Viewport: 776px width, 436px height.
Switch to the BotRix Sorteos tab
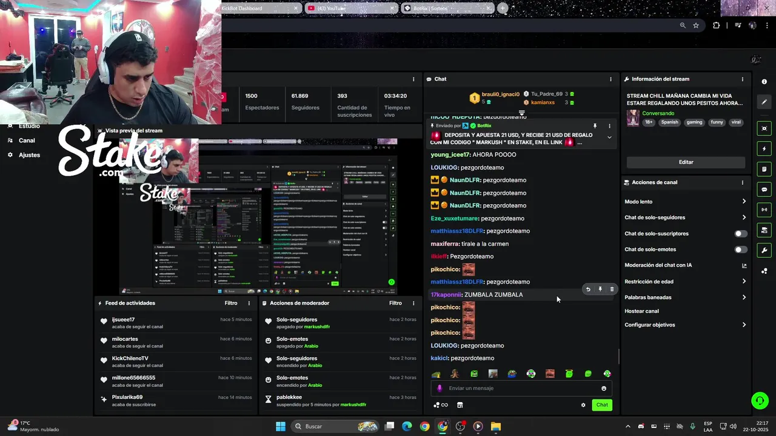(x=447, y=8)
